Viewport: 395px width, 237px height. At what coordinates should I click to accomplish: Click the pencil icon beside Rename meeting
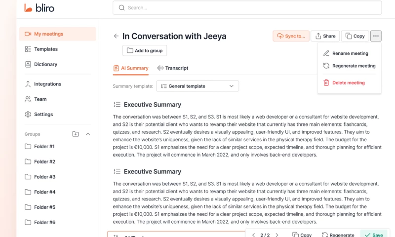[326, 53]
